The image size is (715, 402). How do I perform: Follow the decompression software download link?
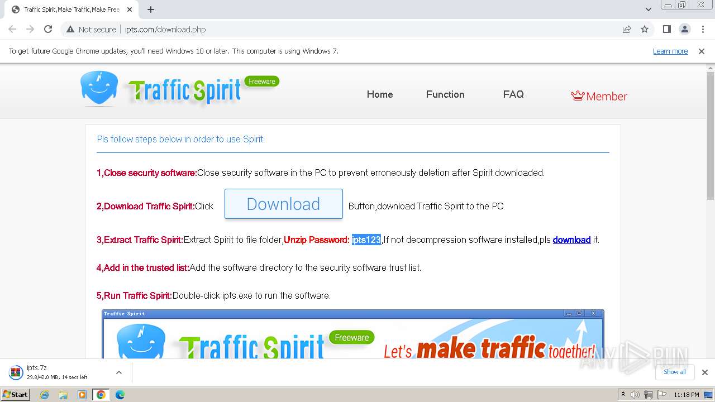571,240
